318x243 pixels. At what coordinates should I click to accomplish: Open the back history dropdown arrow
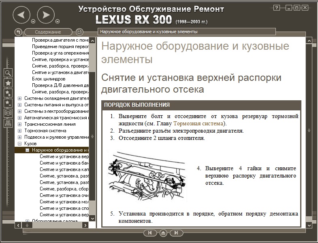33,21
